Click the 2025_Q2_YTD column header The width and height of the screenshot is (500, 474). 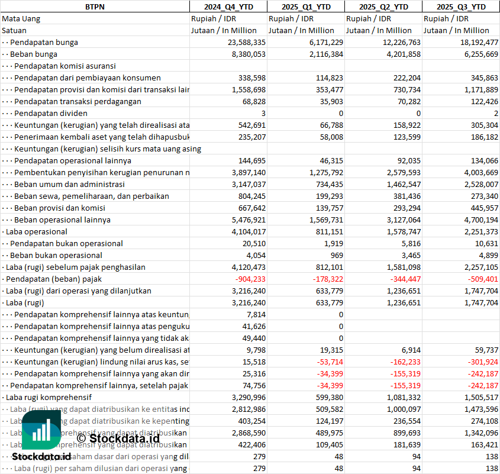click(383, 7)
